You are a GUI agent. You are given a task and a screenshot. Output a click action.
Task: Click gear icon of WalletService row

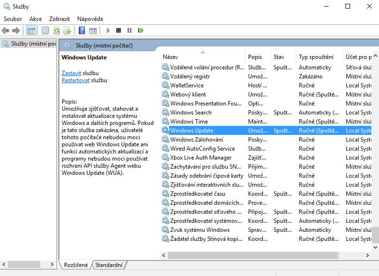(166, 85)
